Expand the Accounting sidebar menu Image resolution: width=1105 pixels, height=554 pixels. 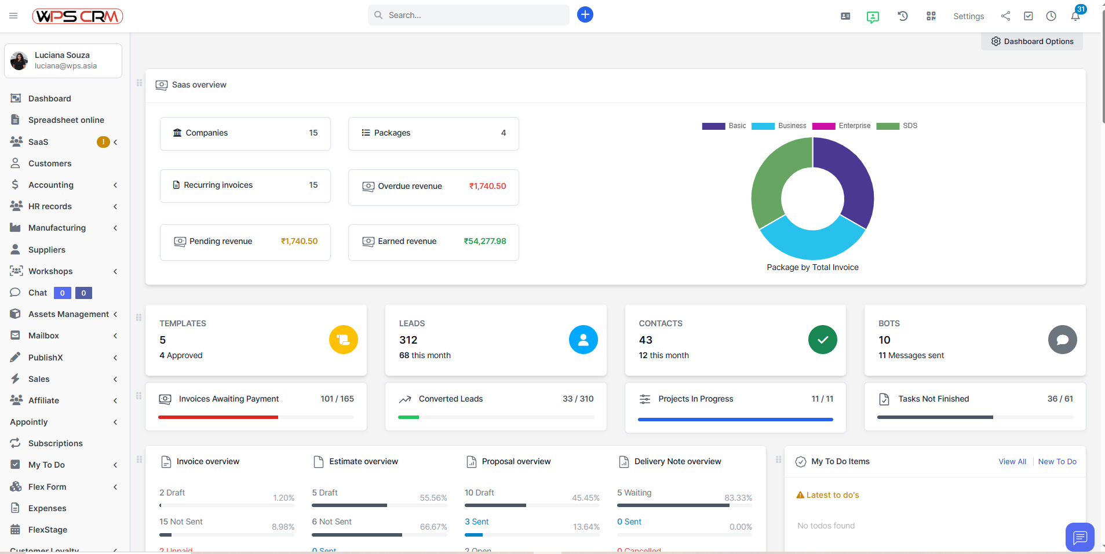(x=51, y=185)
